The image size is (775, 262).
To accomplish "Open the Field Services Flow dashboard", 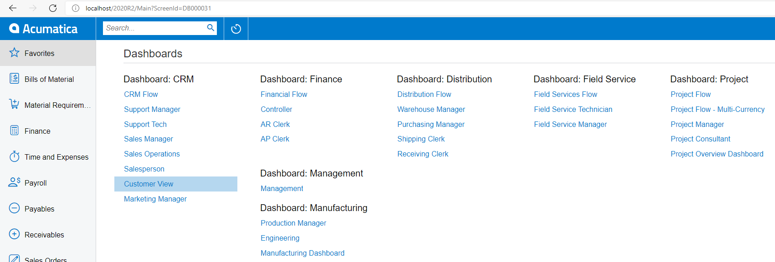I will (x=565, y=94).
